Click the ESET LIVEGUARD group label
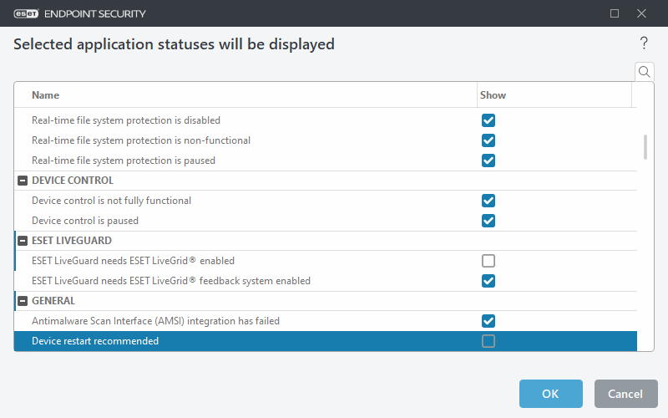 click(x=72, y=241)
